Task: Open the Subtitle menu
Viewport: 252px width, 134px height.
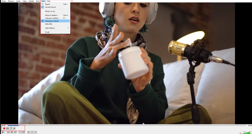Action: click(x=31, y=1)
